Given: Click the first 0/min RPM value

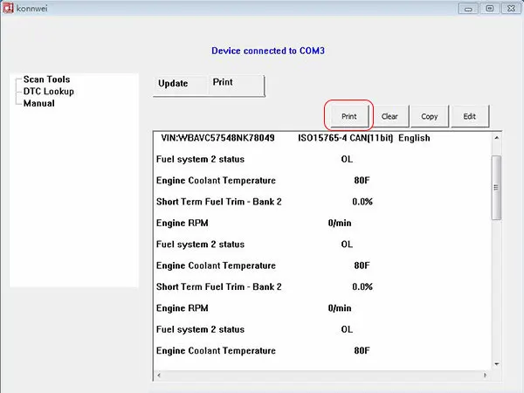Looking at the screenshot, I should click(x=340, y=223).
